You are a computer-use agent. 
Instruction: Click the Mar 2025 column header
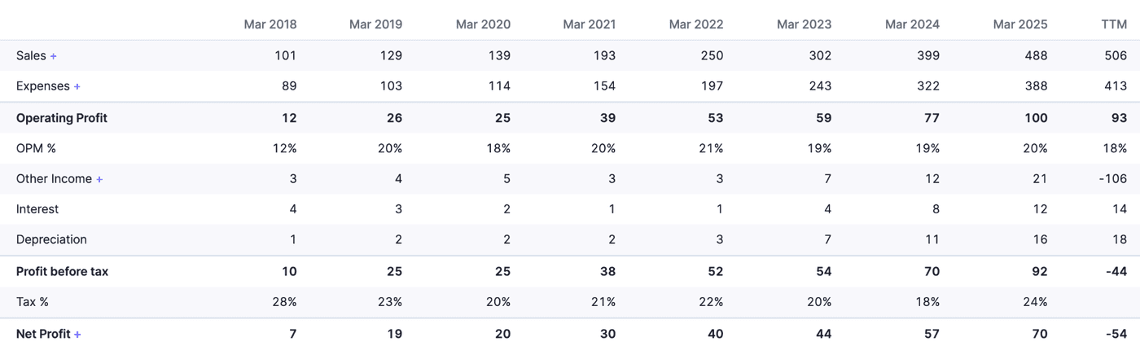pos(1020,24)
